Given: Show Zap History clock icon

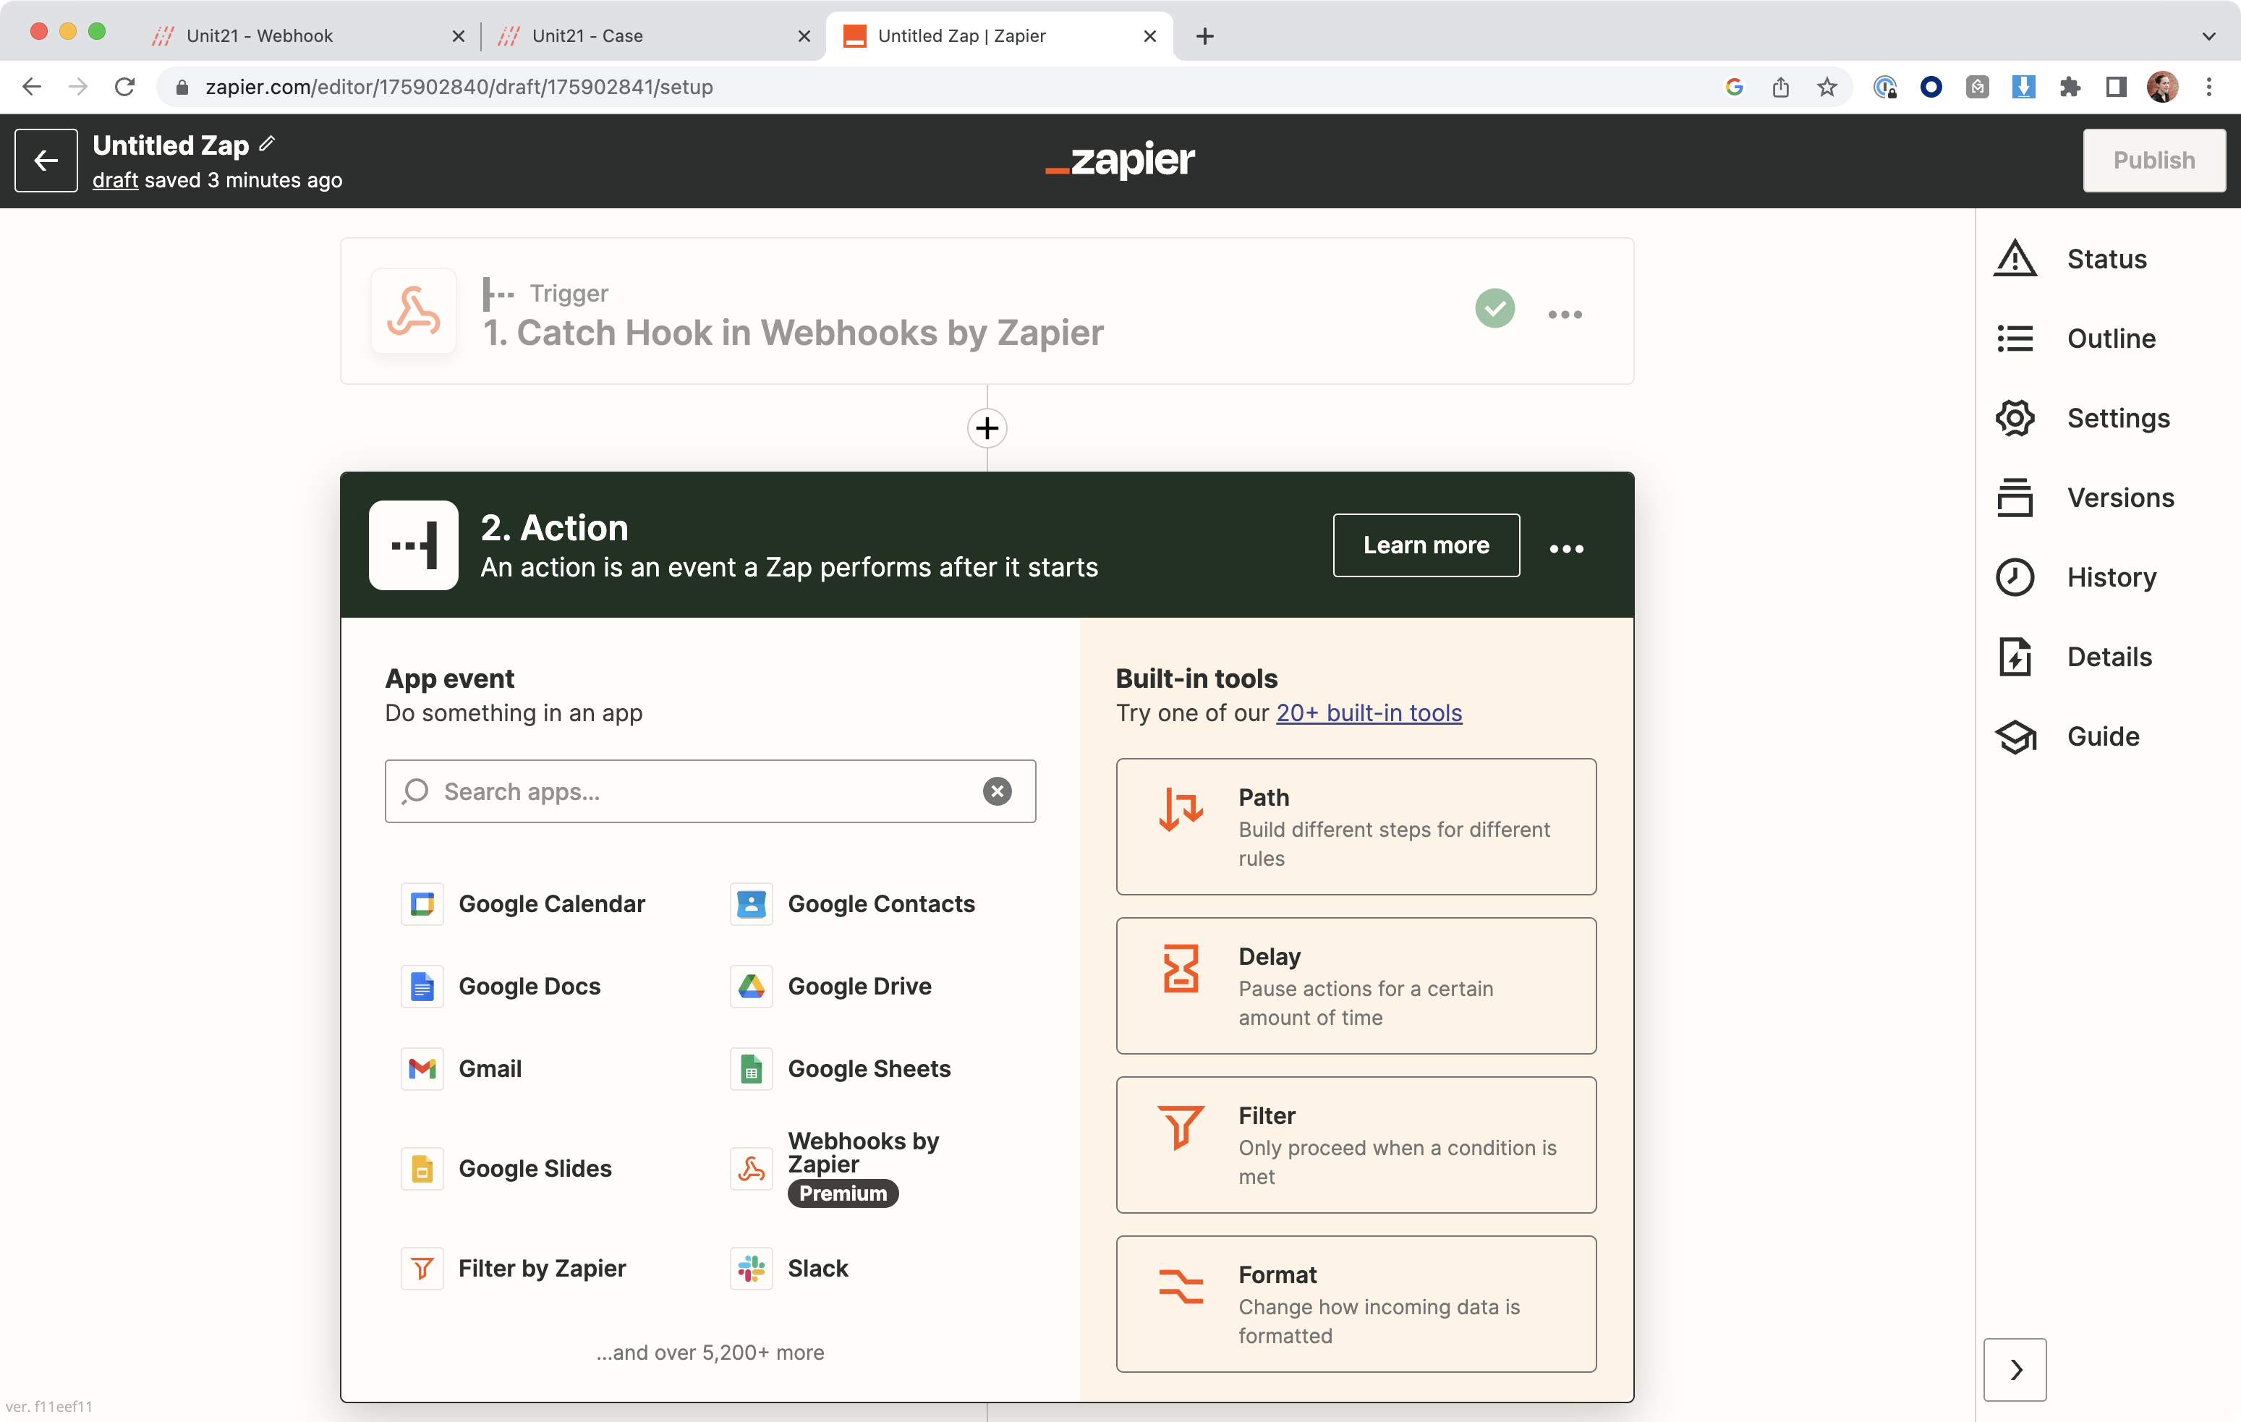Looking at the screenshot, I should (x=2015, y=577).
